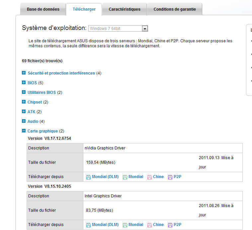The image size is (252, 230).
Task: Click the pink disk icon for Intel Chine
Action: (149, 225)
